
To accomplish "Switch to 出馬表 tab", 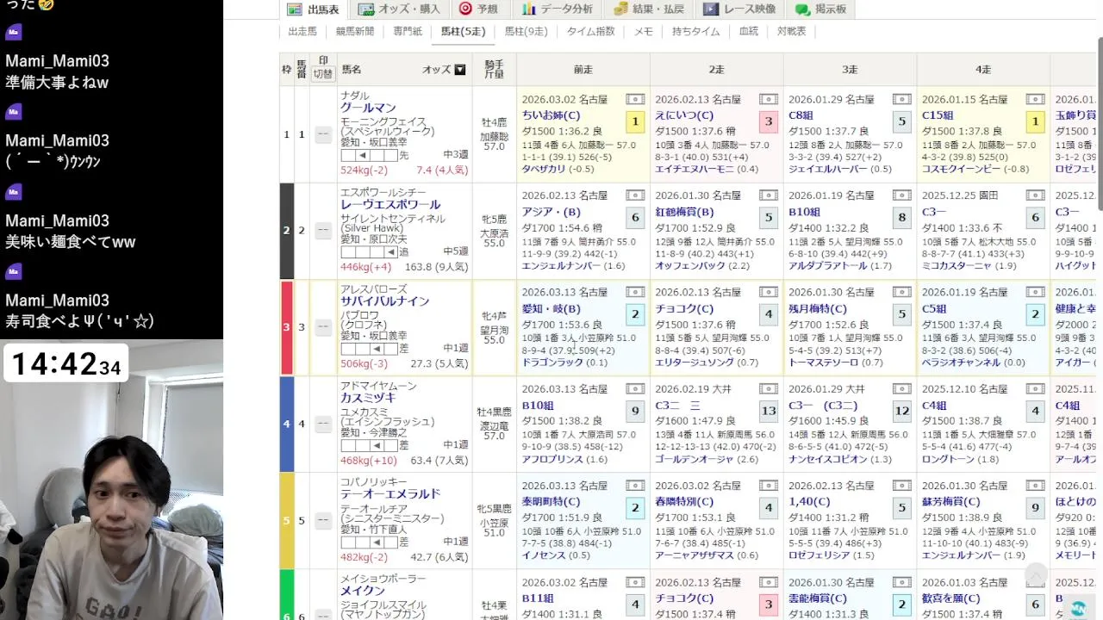I will pyautogui.click(x=315, y=9).
